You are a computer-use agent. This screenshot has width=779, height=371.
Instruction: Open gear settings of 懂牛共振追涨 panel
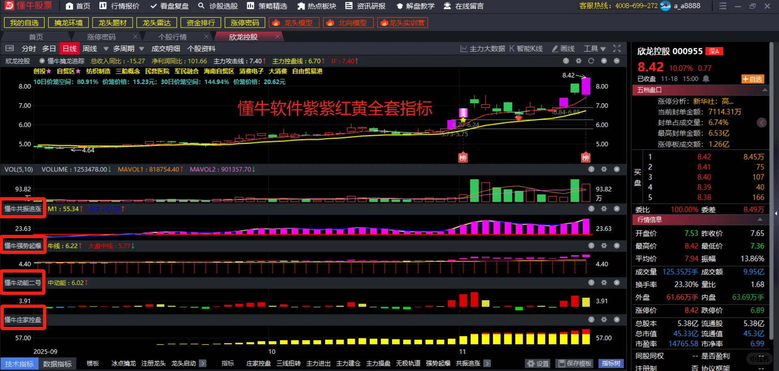604,209
